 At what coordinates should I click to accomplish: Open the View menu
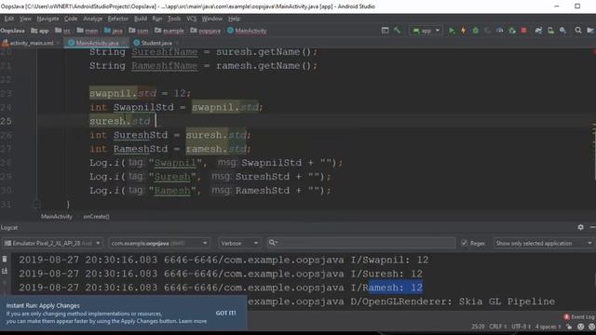coord(25,19)
